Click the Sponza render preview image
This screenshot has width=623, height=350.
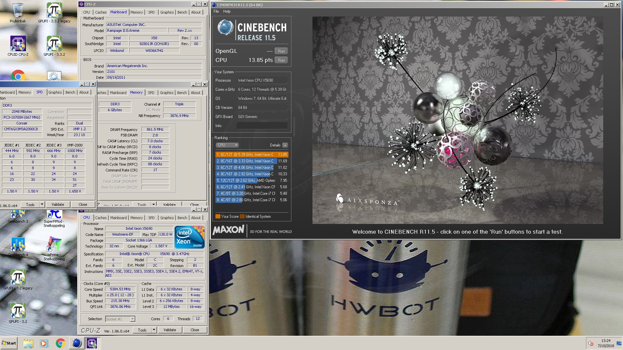tap(458, 120)
